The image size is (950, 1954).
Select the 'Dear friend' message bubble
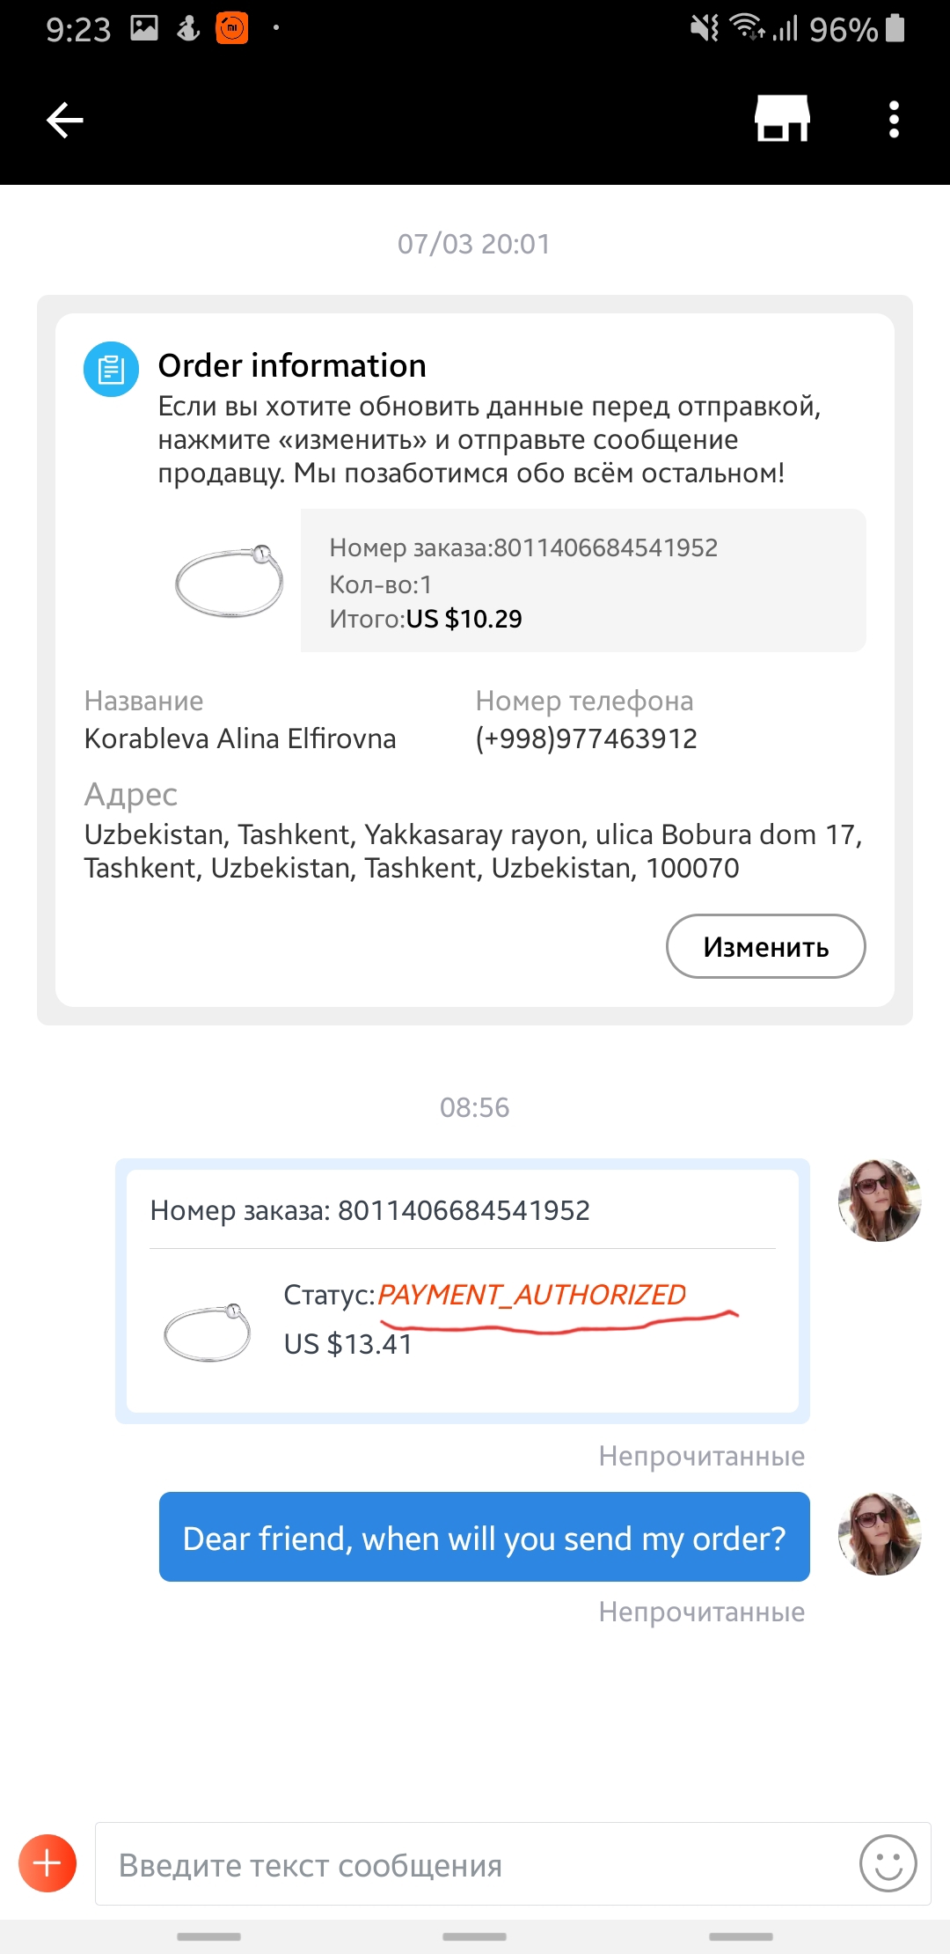tap(484, 1538)
